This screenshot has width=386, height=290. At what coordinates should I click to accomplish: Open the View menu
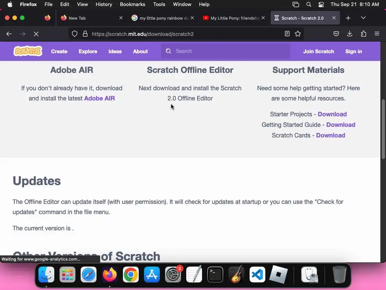tap(82, 5)
